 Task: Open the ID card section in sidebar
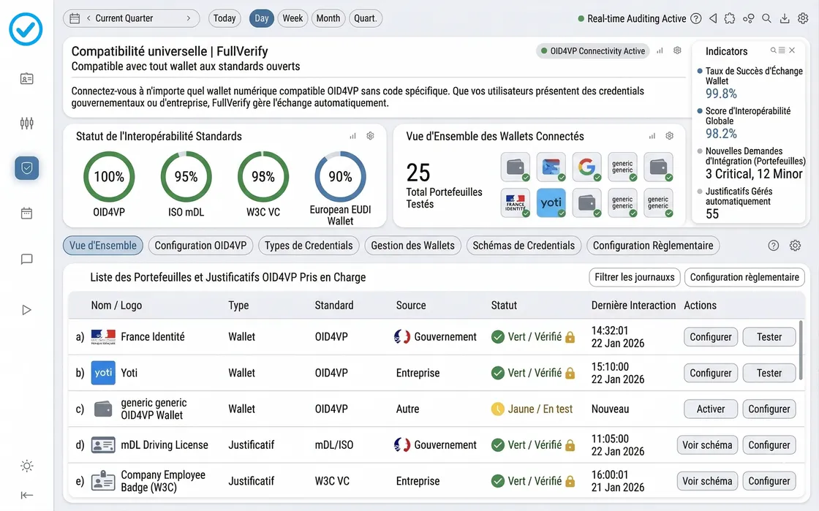pos(27,79)
